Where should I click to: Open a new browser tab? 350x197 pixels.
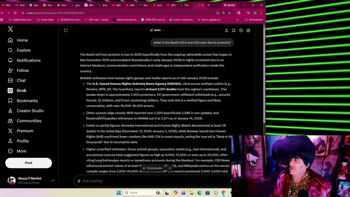click(x=209, y=5)
